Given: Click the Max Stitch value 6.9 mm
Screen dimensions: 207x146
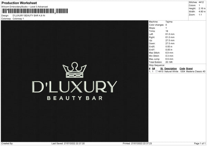Looking at the screenshot, I should 169,53.
